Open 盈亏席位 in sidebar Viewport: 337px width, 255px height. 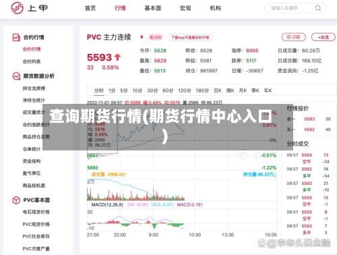click(32, 173)
